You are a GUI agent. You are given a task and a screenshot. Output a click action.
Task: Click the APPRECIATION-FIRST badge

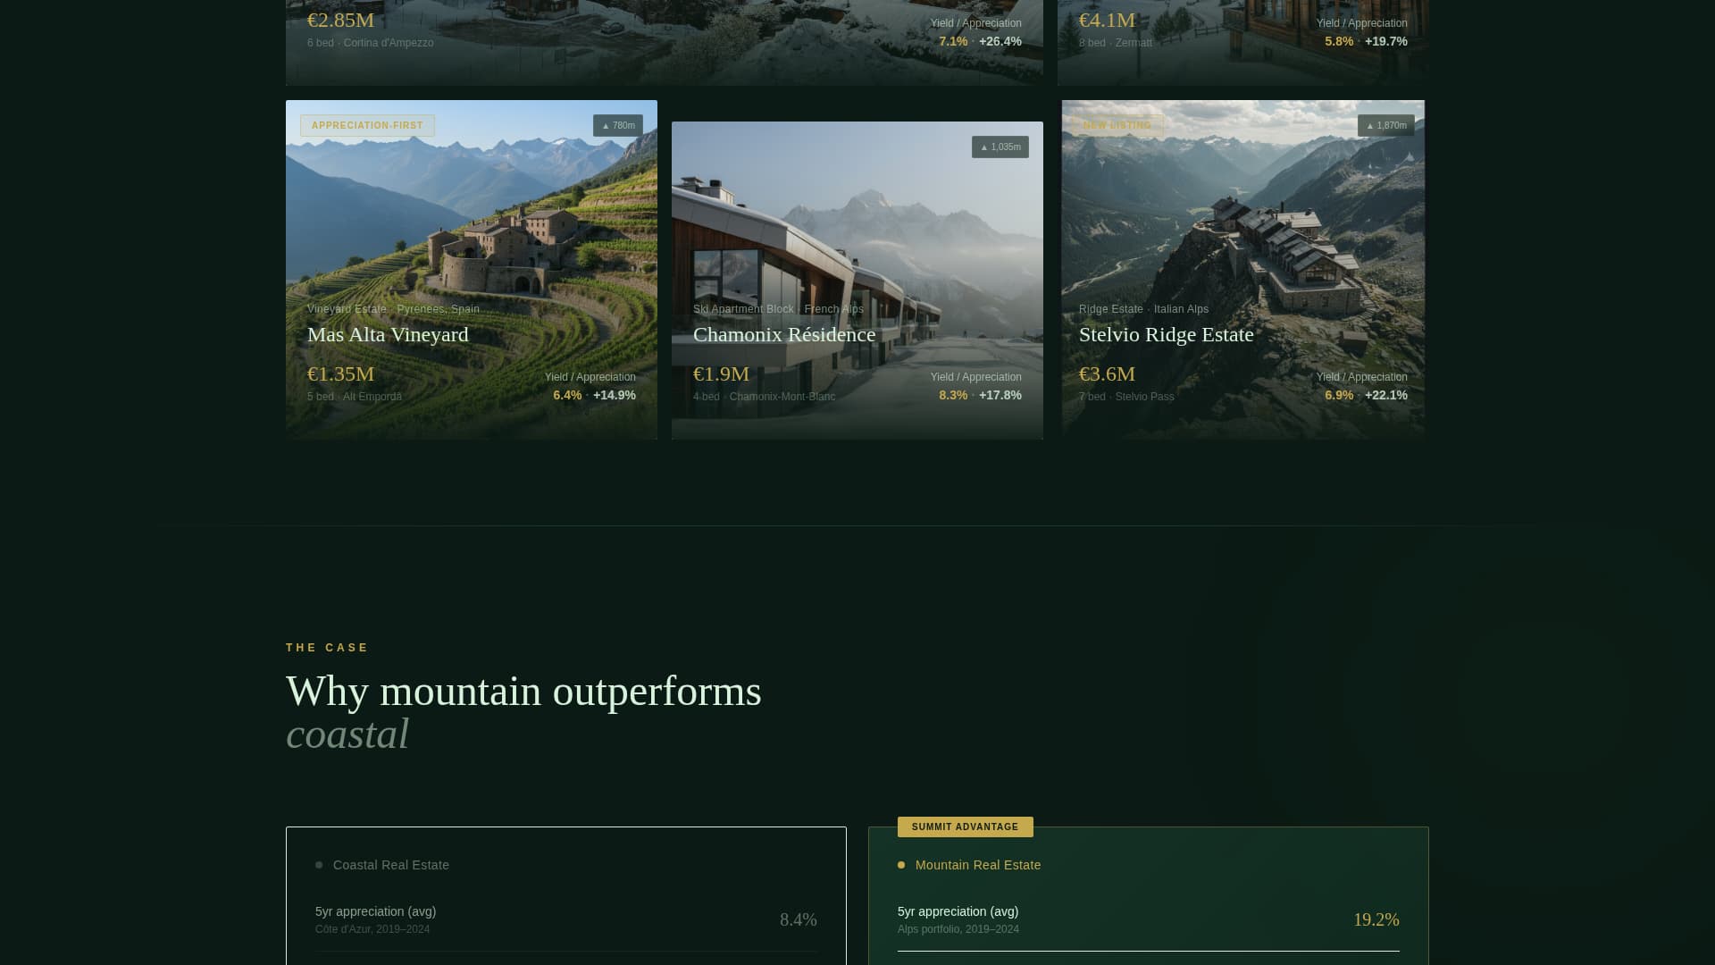367,125
